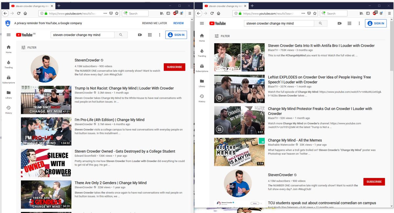394x213 pixels.
Task: Click the back arrow in right browser
Action: [x=199, y=13]
